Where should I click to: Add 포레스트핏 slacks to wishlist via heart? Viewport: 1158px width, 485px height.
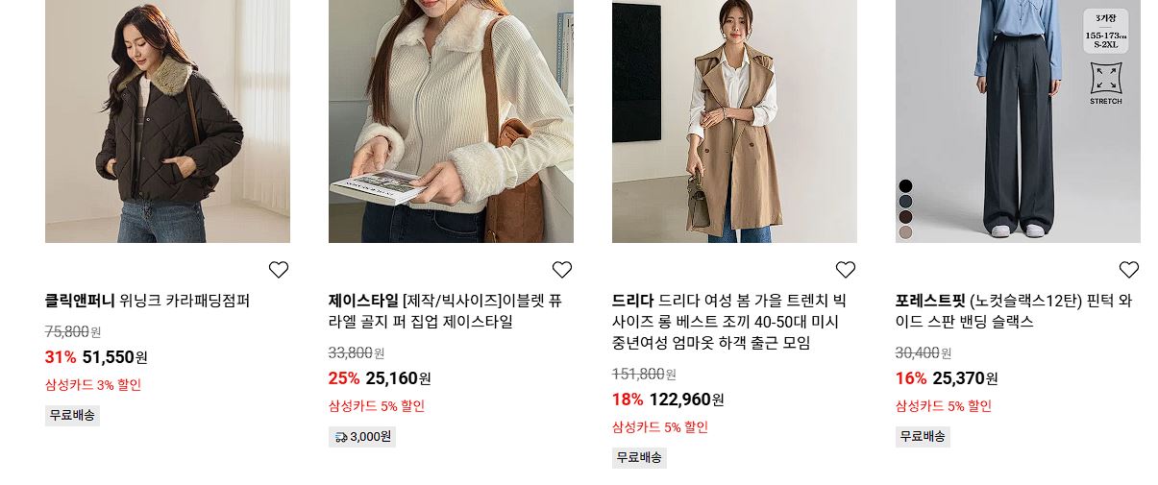(1129, 270)
